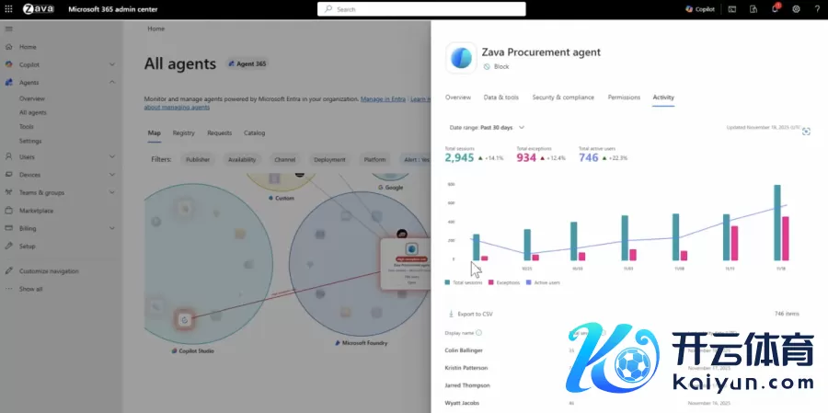
Task: Collapse the Agents section in sidebar
Action: coord(111,83)
